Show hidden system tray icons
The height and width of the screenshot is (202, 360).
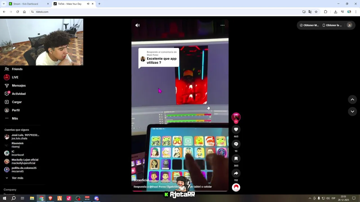pyautogui.click(x=310, y=198)
